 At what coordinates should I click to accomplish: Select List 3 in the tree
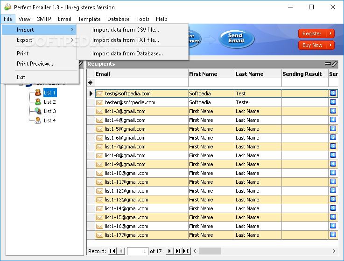(x=50, y=111)
